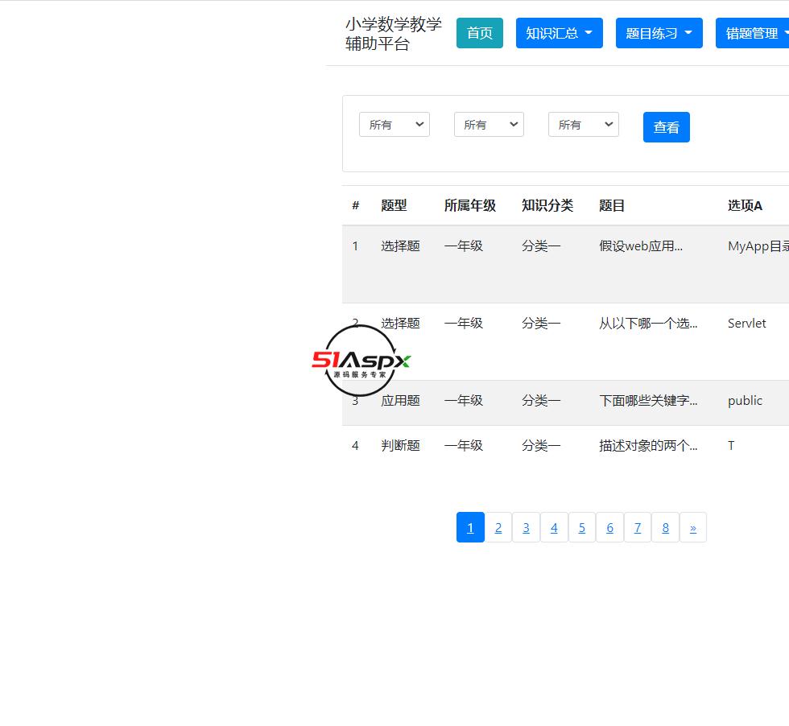The width and height of the screenshot is (789, 726).
Task: Select the currently active page 1 button
Action: pyautogui.click(x=470, y=527)
